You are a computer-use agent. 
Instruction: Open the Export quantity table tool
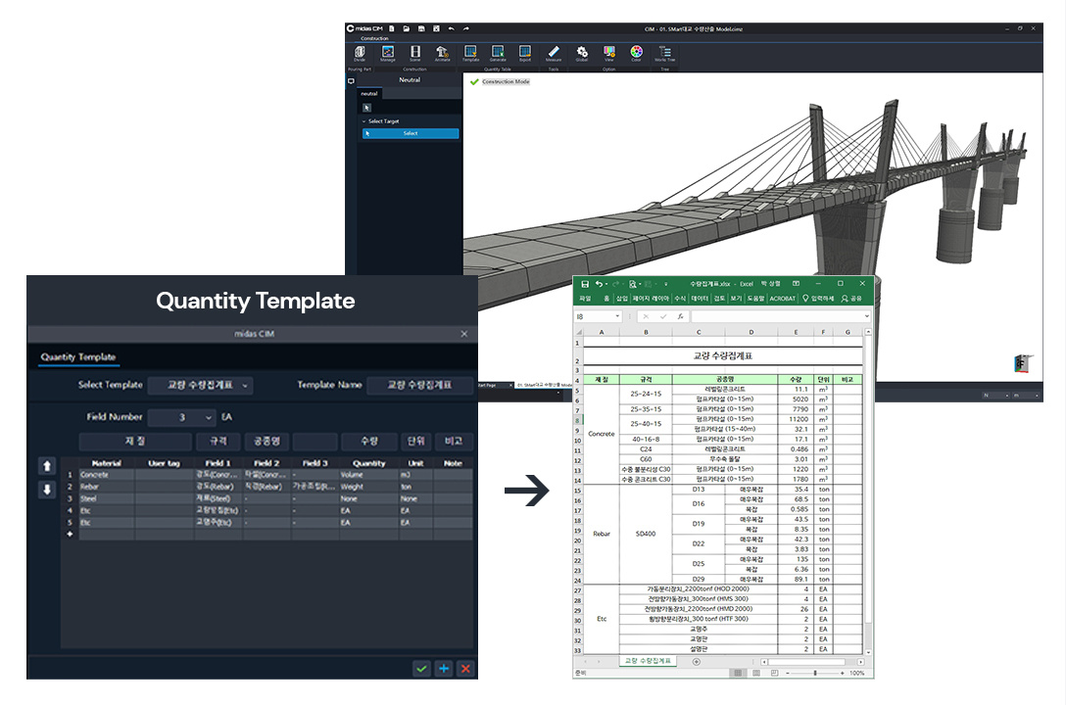(x=525, y=53)
